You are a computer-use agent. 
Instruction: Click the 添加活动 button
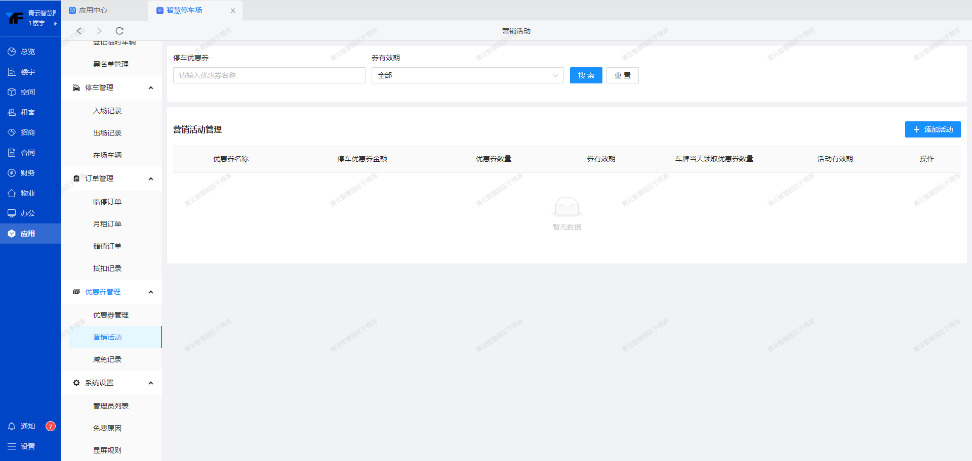(x=933, y=129)
